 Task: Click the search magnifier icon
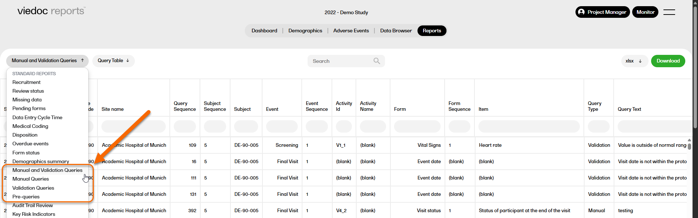pos(377,61)
